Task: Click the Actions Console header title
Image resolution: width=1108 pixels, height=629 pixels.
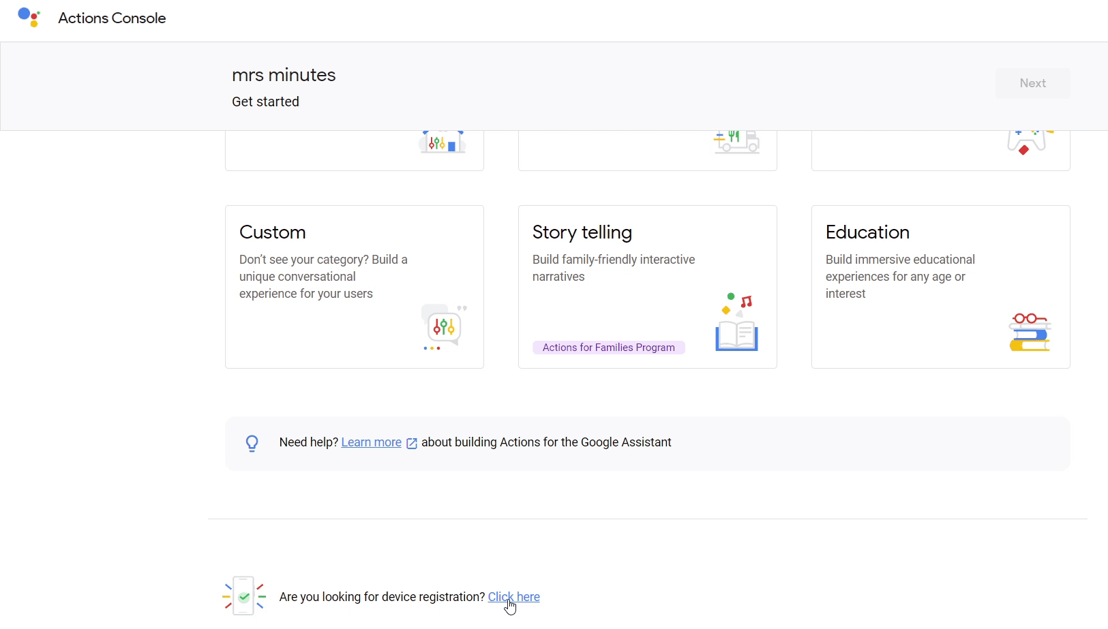Action: (x=111, y=18)
